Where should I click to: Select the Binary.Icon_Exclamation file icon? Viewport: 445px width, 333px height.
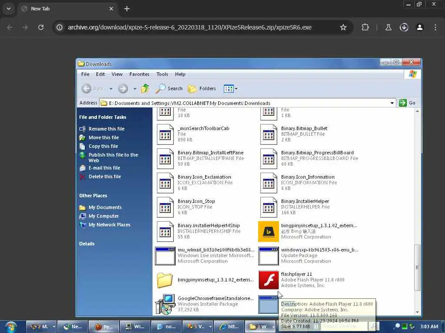[165, 183]
